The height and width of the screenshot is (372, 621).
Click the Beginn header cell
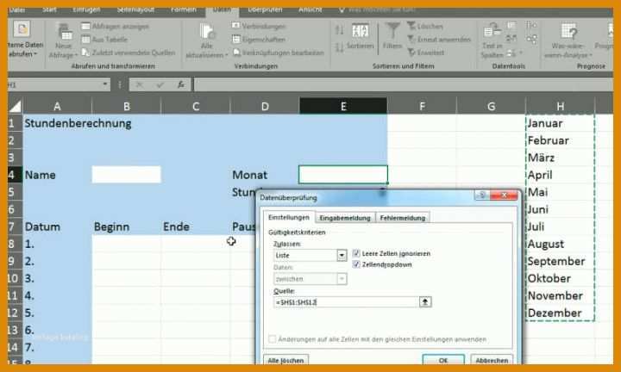[126, 226]
